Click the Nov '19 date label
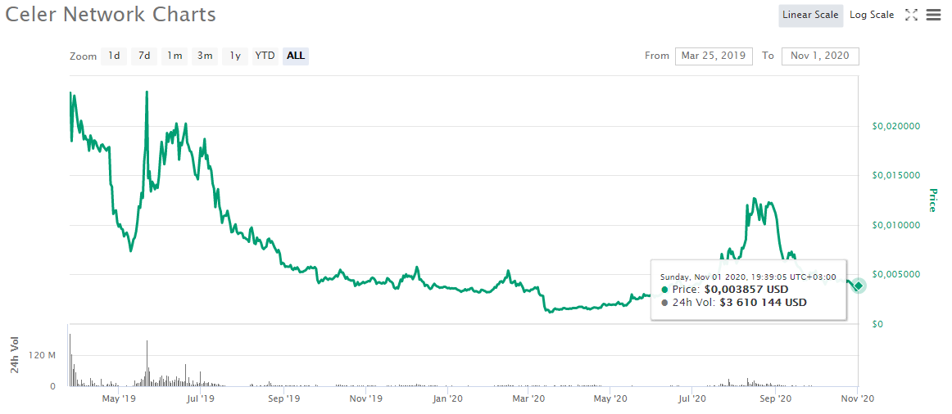This screenshot has height=414, width=952. point(366,398)
